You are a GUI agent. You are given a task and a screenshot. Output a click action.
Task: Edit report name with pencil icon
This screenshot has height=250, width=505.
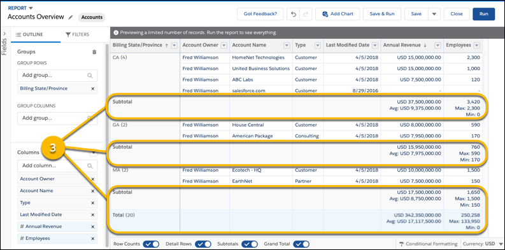tap(71, 17)
